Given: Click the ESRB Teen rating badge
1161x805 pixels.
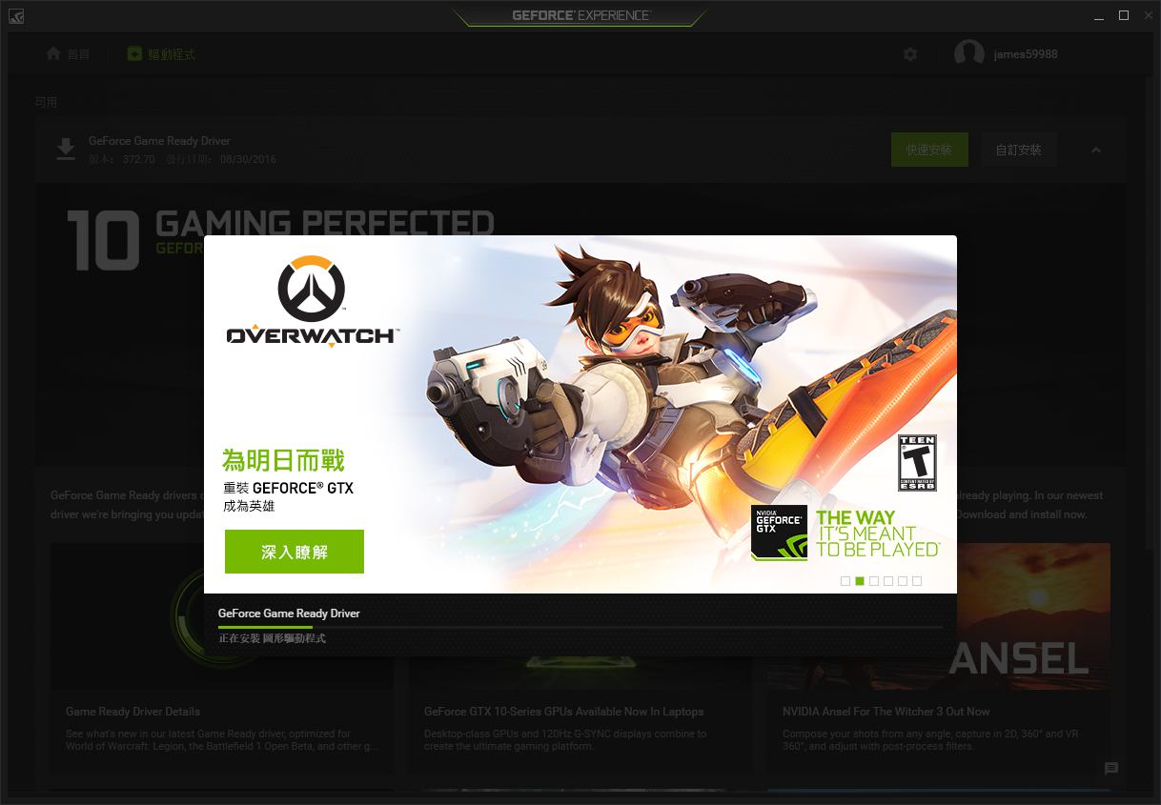Looking at the screenshot, I should point(917,463).
